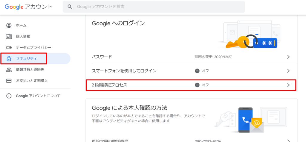Click the Google アカウント logo
Image resolution: width=306 pixels, height=142 pixels.
(28, 7)
